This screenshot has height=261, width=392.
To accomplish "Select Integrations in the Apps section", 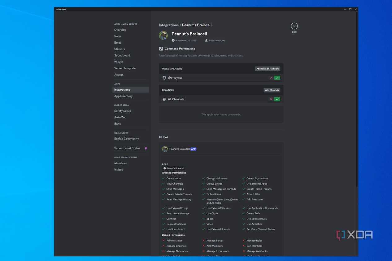I will click(130, 90).
